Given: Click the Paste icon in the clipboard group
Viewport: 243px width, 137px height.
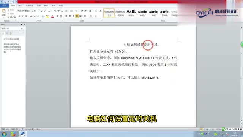Looking at the screenshot, I should tap(3, 11).
